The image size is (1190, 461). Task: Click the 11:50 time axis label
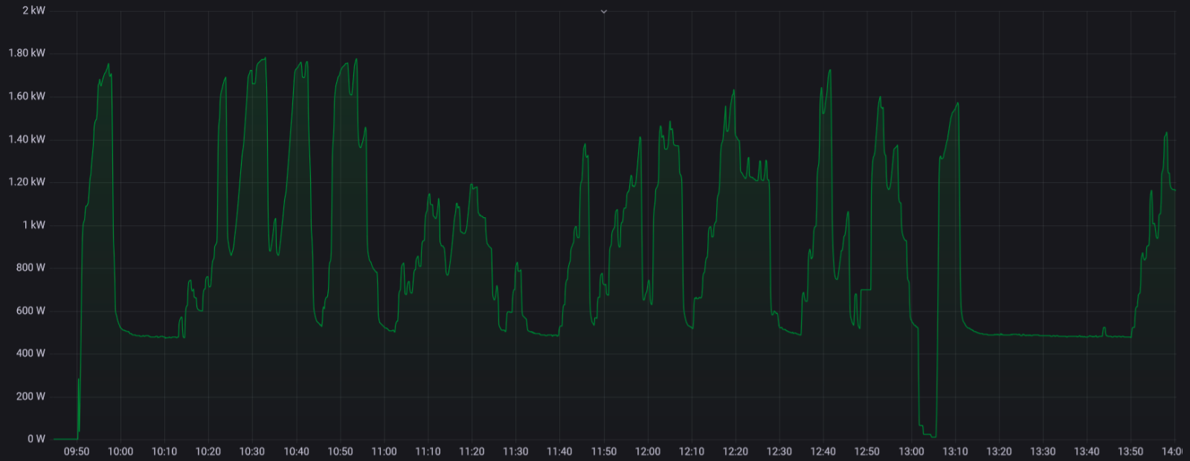[603, 451]
